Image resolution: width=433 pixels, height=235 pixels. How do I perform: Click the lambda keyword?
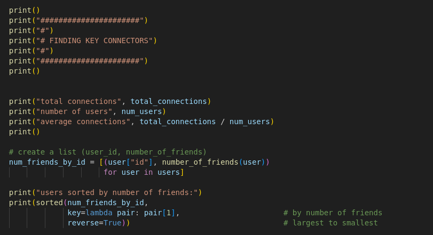click(99, 213)
